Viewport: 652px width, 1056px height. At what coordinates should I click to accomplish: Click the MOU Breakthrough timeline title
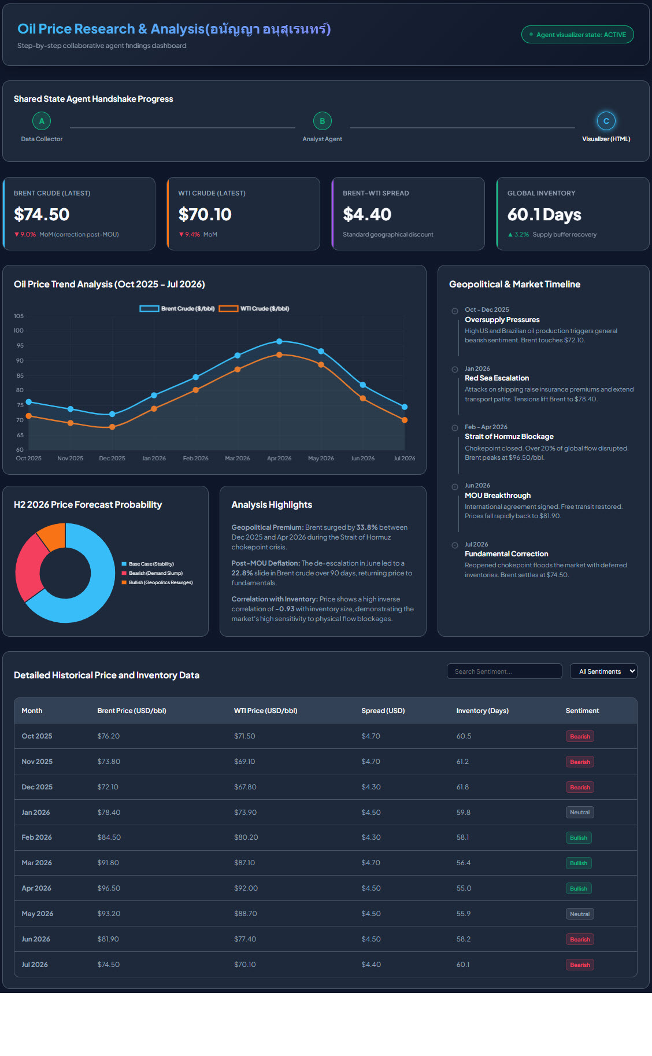coord(498,496)
